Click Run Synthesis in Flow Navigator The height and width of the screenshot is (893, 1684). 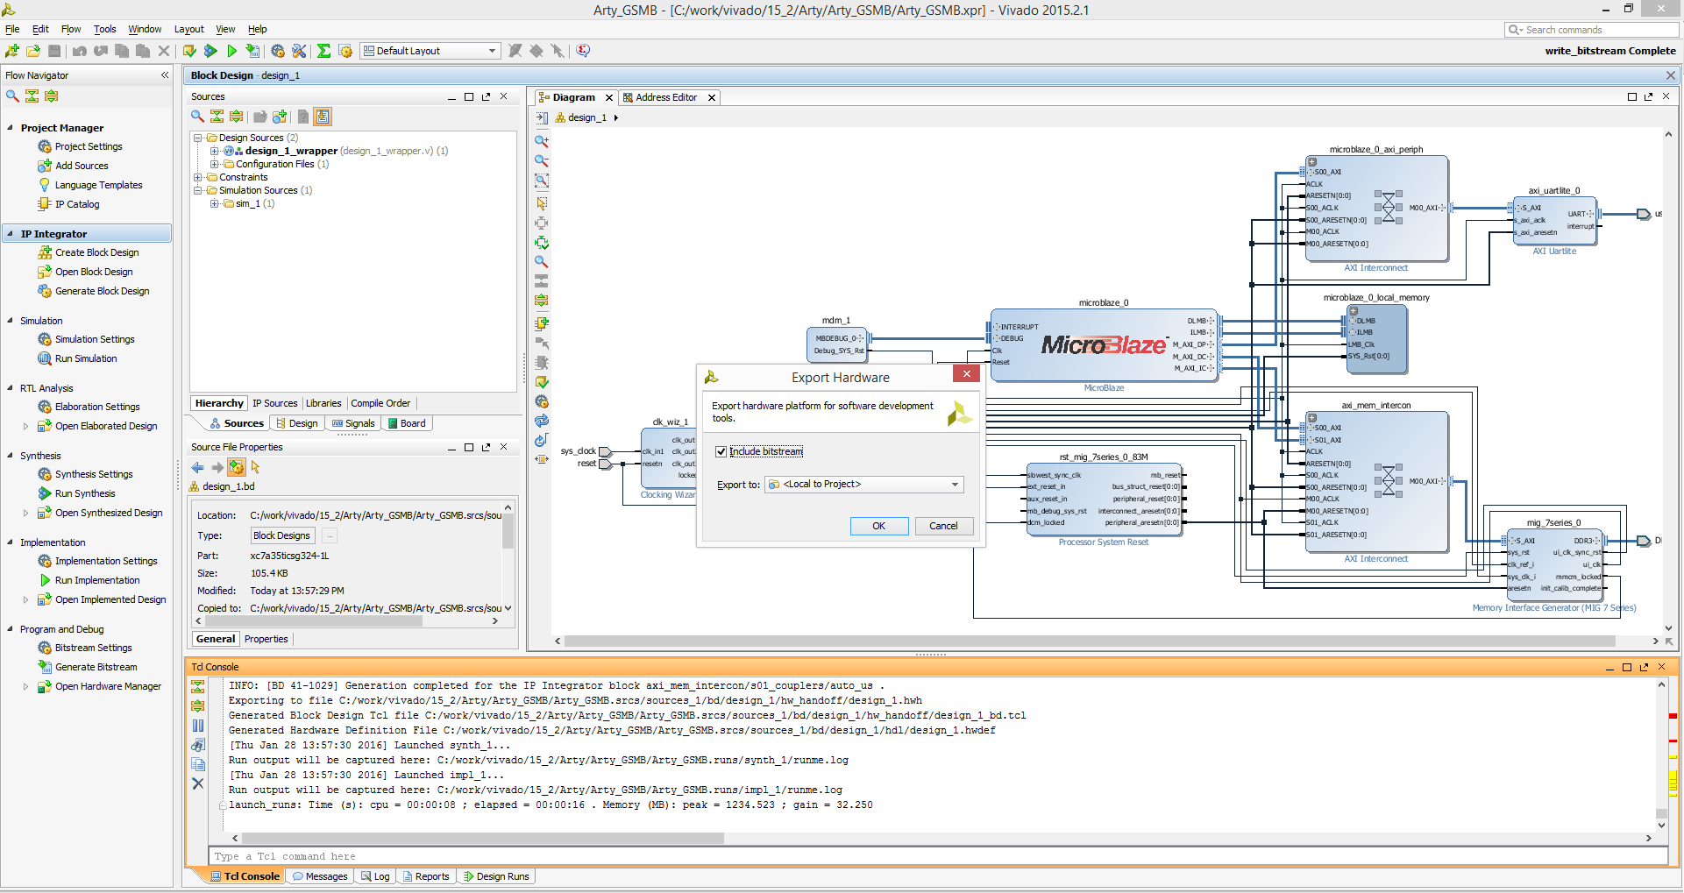pyautogui.click(x=85, y=493)
